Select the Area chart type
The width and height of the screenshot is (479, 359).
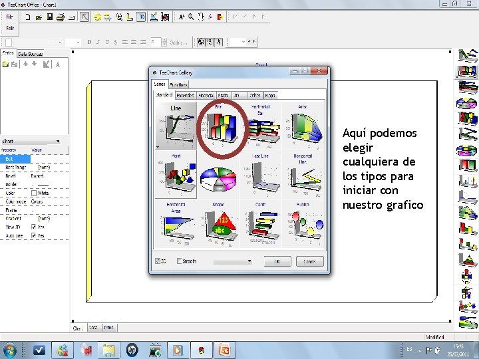(x=303, y=126)
